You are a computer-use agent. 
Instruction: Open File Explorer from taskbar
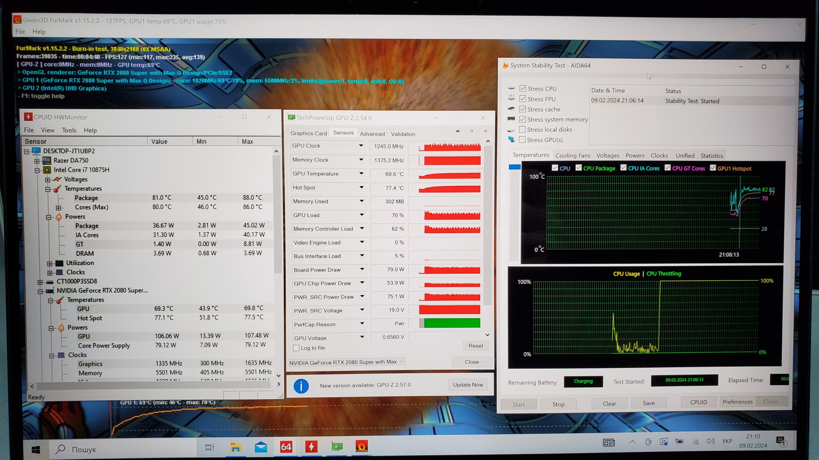(x=235, y=447)
